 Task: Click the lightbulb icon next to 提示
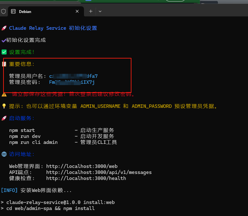point(4,106)
